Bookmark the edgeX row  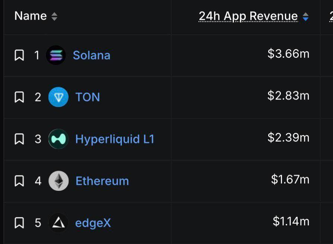click(x=19, y=223)
